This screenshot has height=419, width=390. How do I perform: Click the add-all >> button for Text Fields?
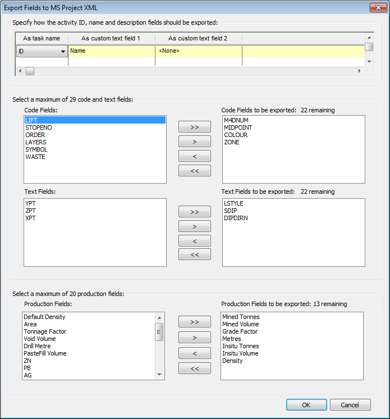tap(194, 212)
